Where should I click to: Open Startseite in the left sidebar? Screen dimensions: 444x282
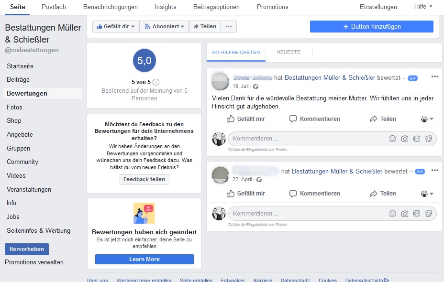(x=20, y=66)
